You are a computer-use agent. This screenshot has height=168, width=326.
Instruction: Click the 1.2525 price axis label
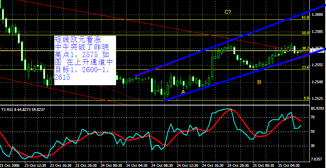(317, 98)
